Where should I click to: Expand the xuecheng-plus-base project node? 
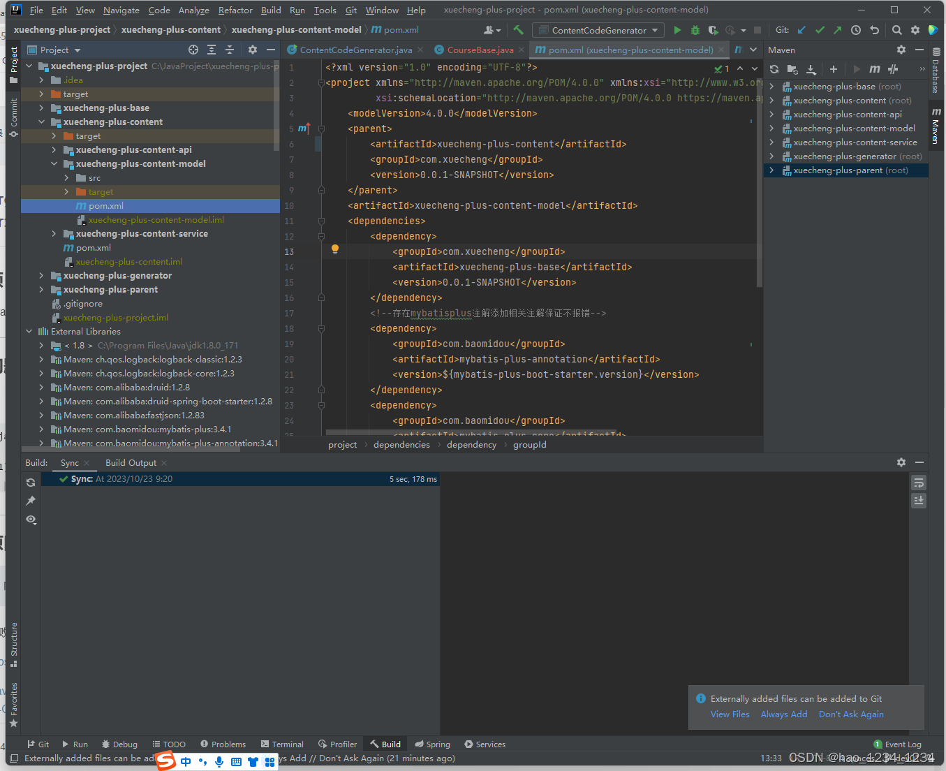point(41,108)
